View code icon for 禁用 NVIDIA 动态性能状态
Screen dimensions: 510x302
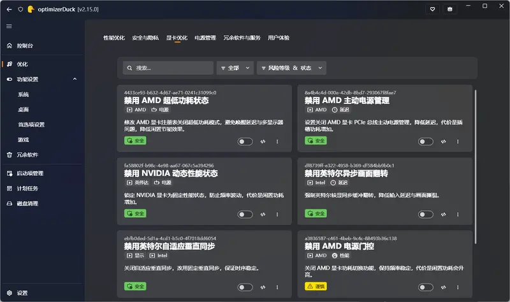coord(263,214)
